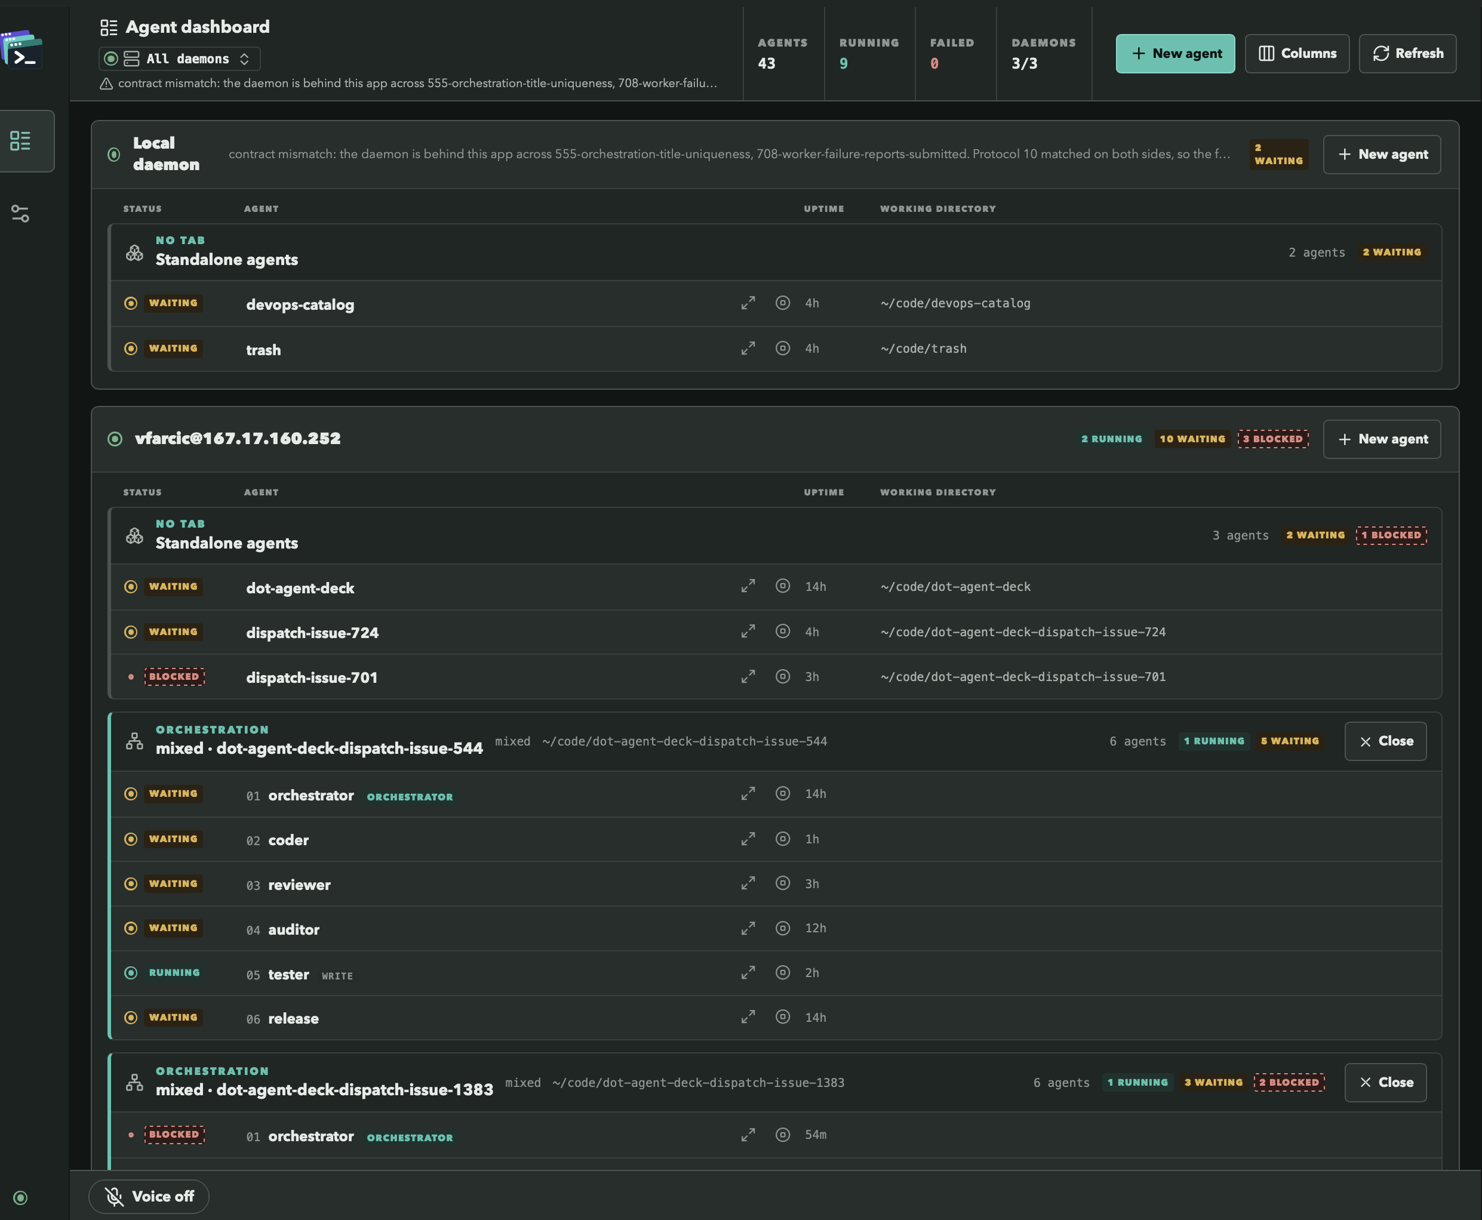Expand the 02 coder agent view

pos(748,839)
